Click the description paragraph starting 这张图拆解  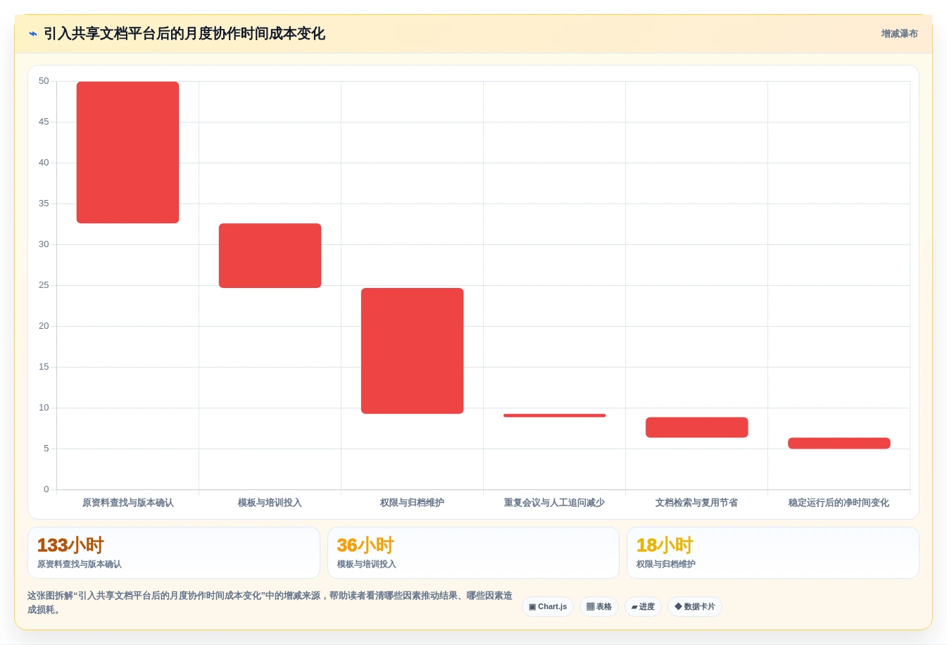270,603
